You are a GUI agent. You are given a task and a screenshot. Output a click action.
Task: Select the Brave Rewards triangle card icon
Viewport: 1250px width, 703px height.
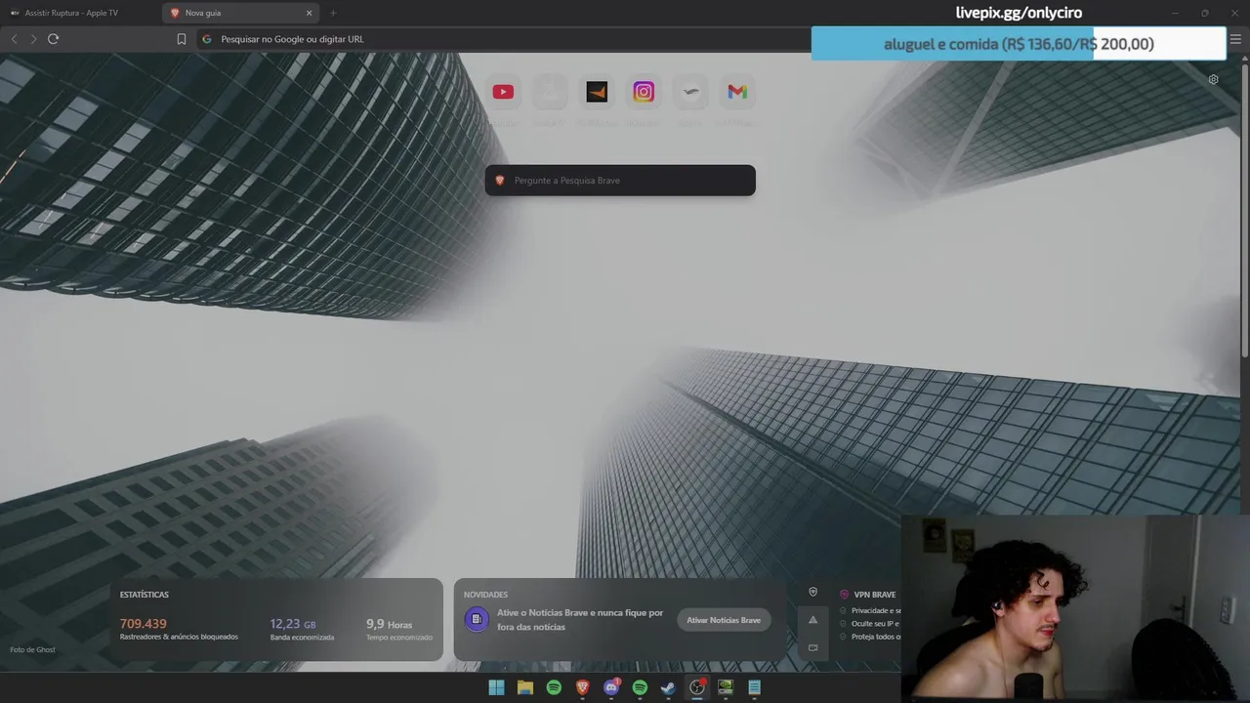click(x=812, y=620)
